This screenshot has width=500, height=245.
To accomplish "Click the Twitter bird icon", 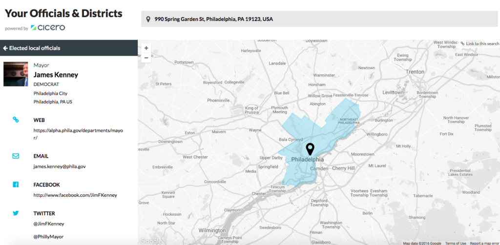I will coord(16,213).
